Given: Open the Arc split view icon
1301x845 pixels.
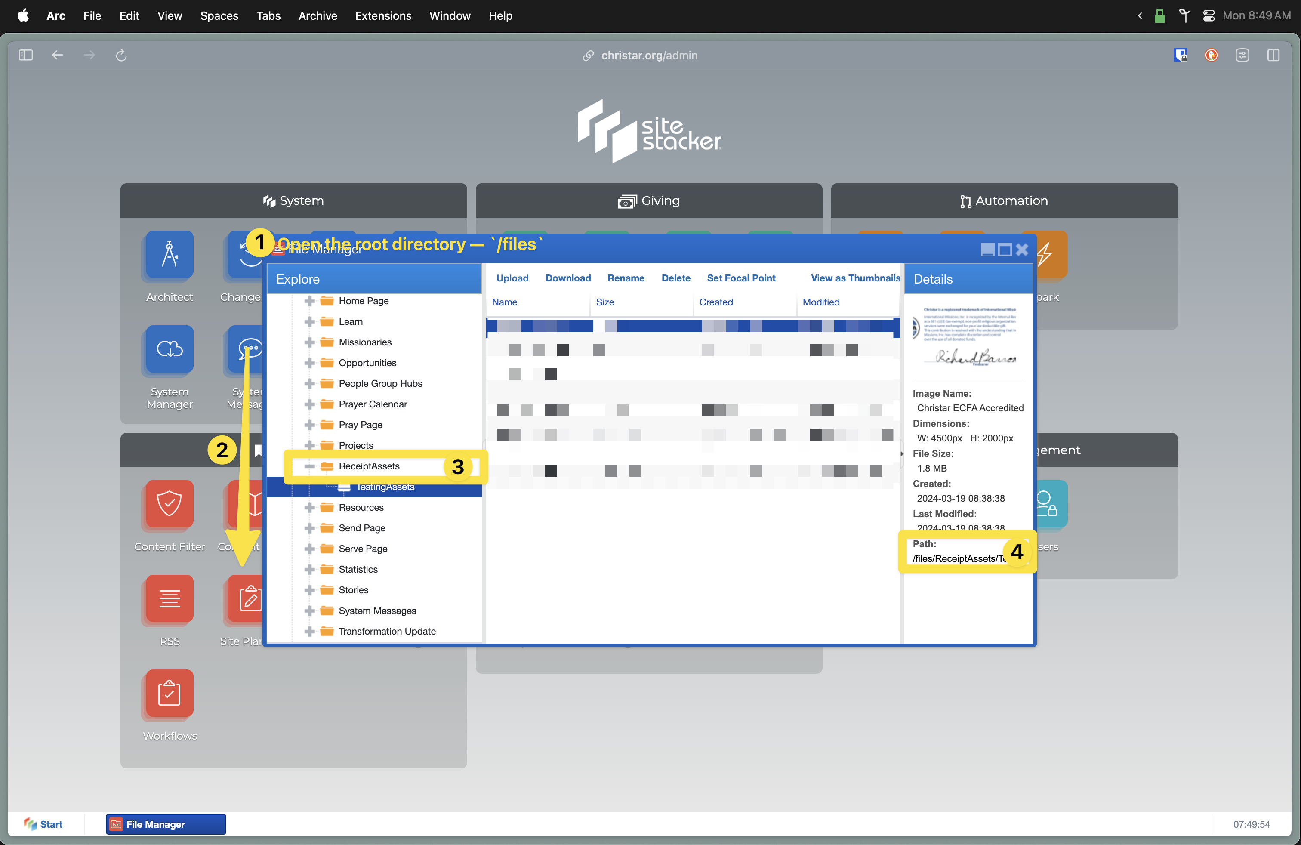Looking at the screenshot, I should 1273,55.
